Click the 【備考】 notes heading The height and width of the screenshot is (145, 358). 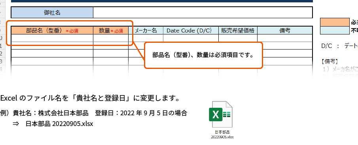[330, 61]
